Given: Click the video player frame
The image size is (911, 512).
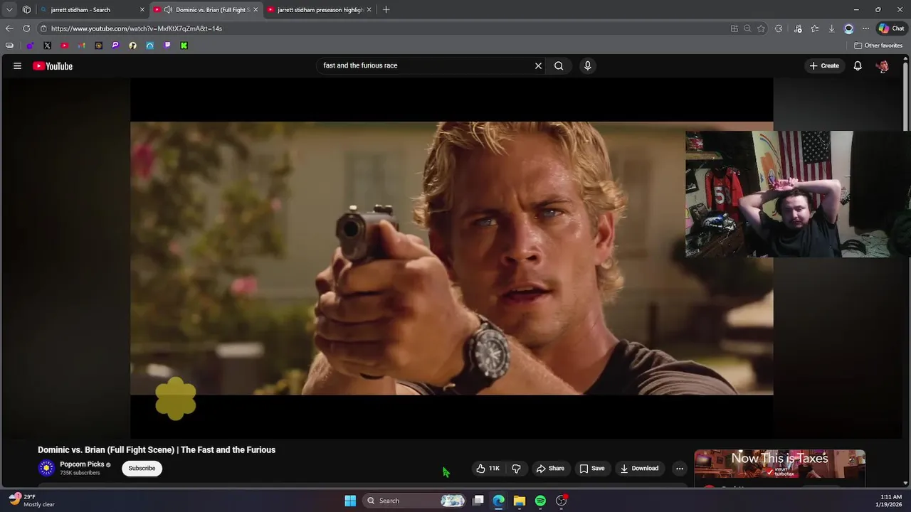Looking at the screenshot, I should click(451, 258).
